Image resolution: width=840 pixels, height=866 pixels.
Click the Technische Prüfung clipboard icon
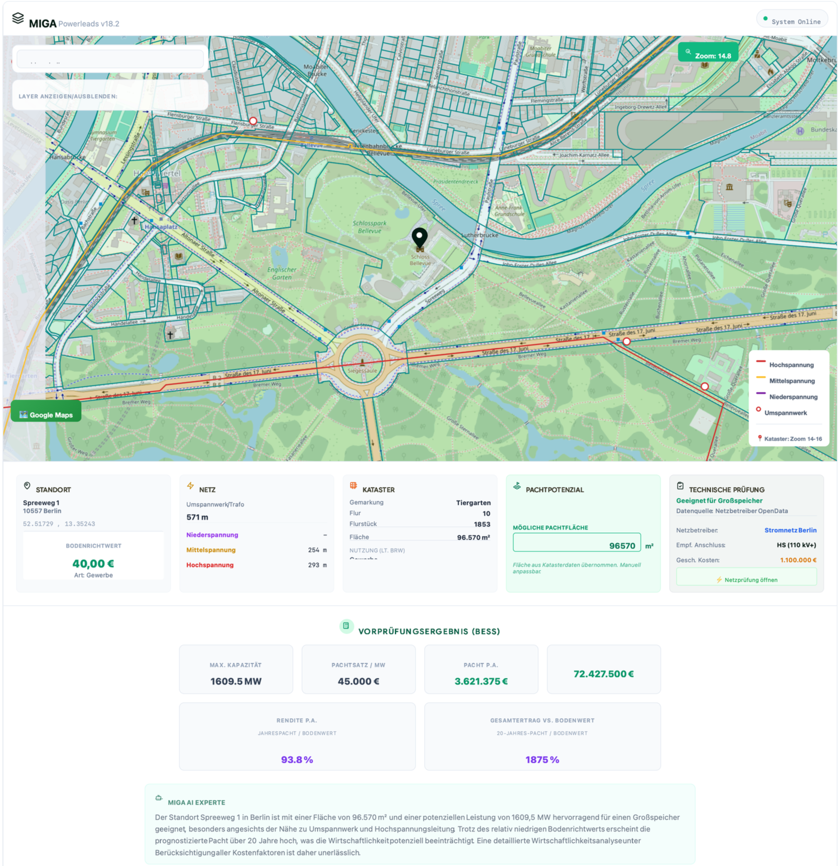click(681, 486)
